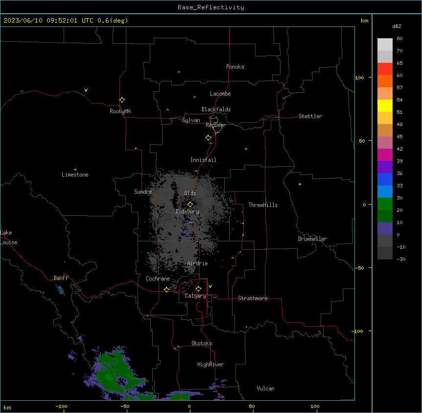The height and width of the screenshot is (413, 422).
Task: Click the white plus marker north of Drumheller
Action: 300,184
